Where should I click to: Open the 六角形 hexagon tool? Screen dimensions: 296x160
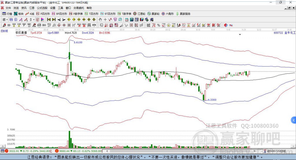168,14
